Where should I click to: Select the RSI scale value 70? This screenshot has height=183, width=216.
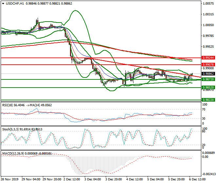(x=204, y=109)
